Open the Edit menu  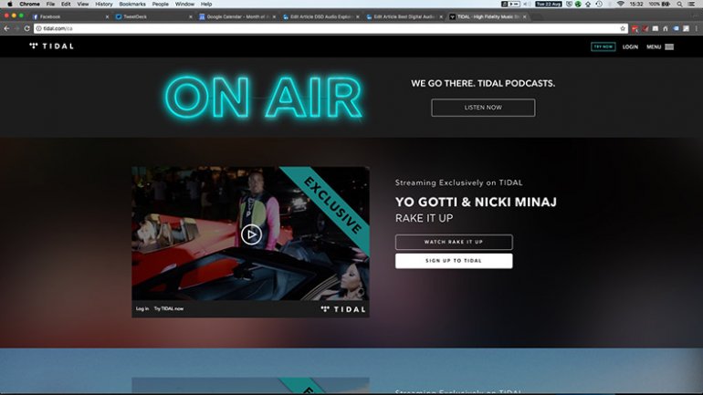(x=66, y=4)
